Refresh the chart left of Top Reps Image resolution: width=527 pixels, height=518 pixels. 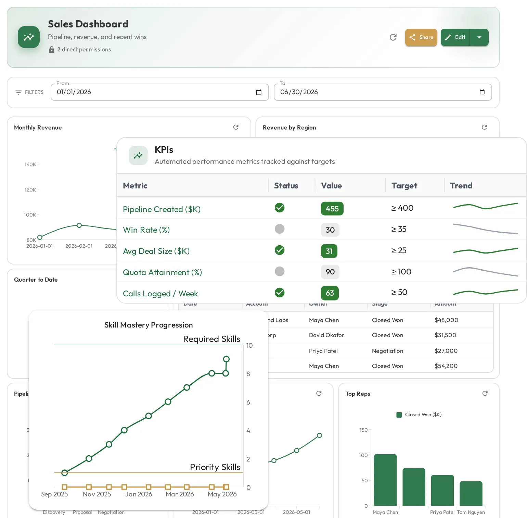click(x=319, y=393)
